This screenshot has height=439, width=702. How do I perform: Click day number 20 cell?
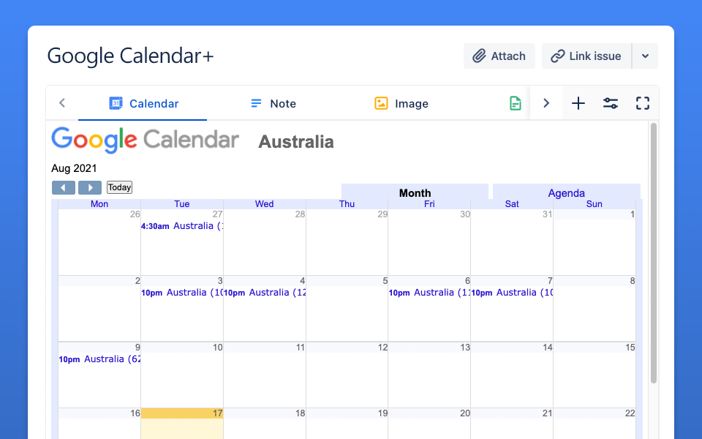pos(429,424)
